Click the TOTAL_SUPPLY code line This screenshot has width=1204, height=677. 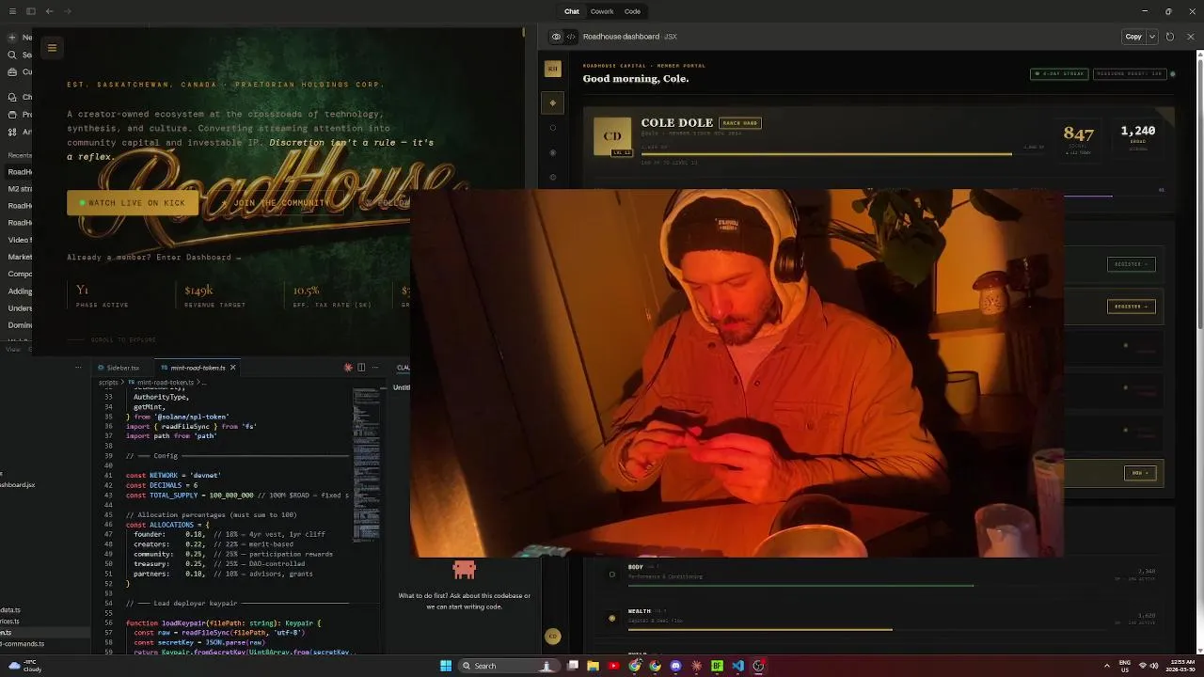(x=237, y=496)
